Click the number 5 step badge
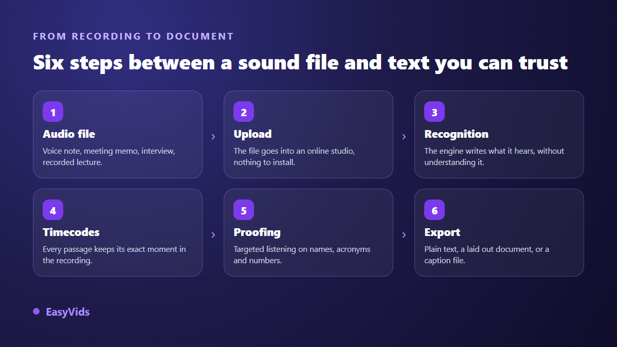Viewport: 617px width, 347px height. pyautogui.click(x=244, y=210)
